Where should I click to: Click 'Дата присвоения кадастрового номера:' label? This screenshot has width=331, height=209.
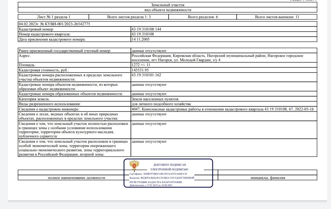[x=52, y=39]
